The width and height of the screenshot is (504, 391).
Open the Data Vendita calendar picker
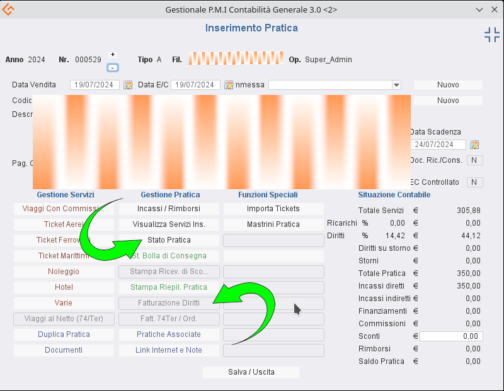tap(128, 85)
